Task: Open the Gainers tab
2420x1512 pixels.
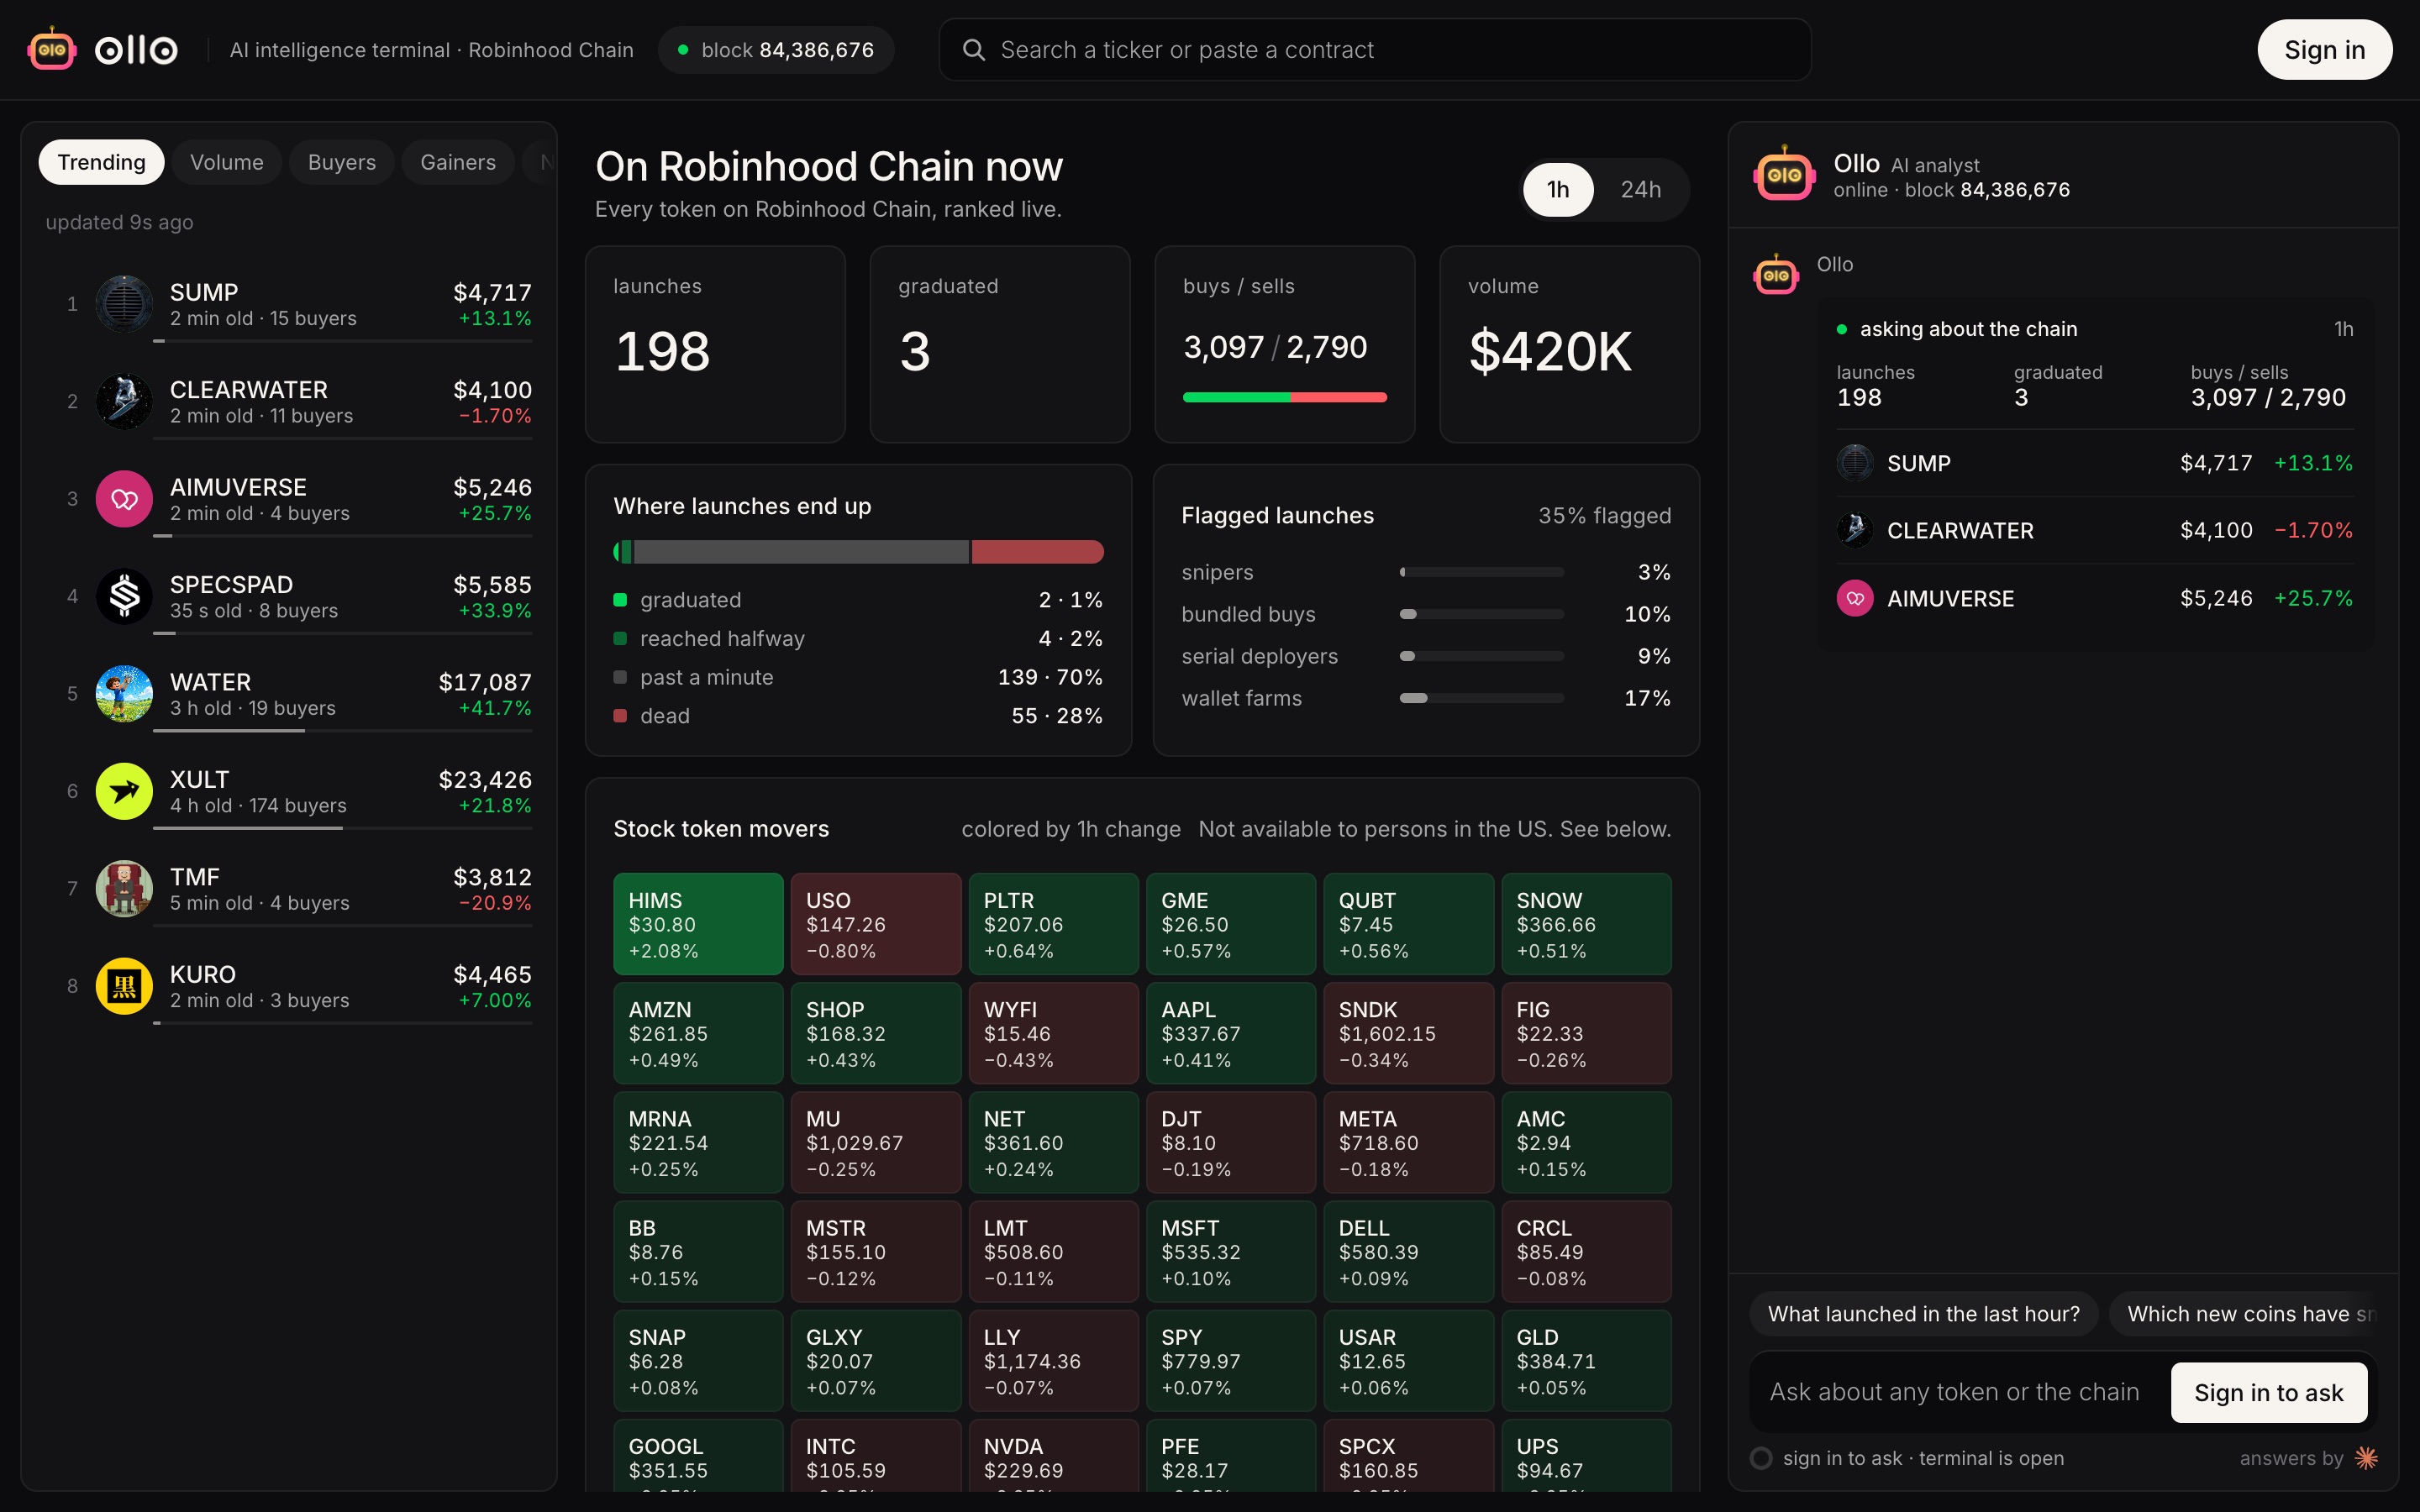Action: 458,162
